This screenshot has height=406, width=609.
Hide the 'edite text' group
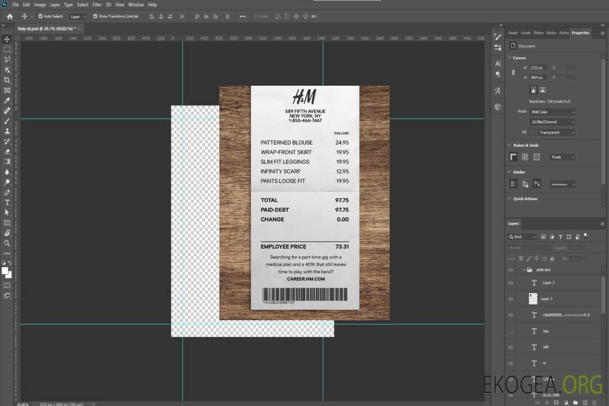click(x=511, y=270)
